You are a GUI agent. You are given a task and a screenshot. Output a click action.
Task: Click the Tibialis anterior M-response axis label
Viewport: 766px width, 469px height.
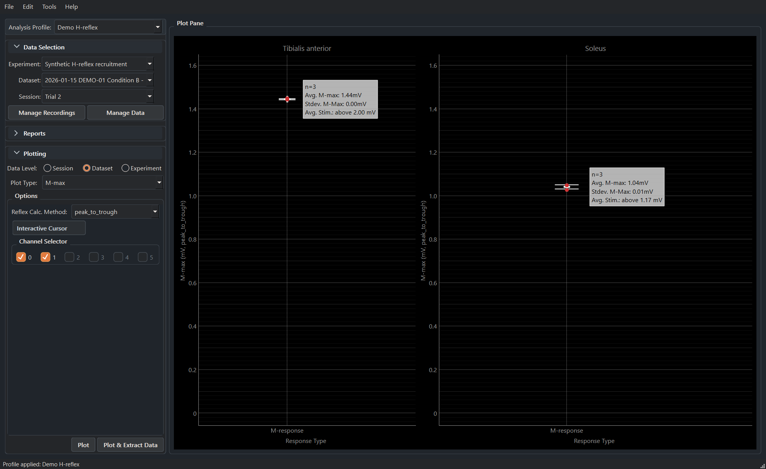click(x=287, y=430)
